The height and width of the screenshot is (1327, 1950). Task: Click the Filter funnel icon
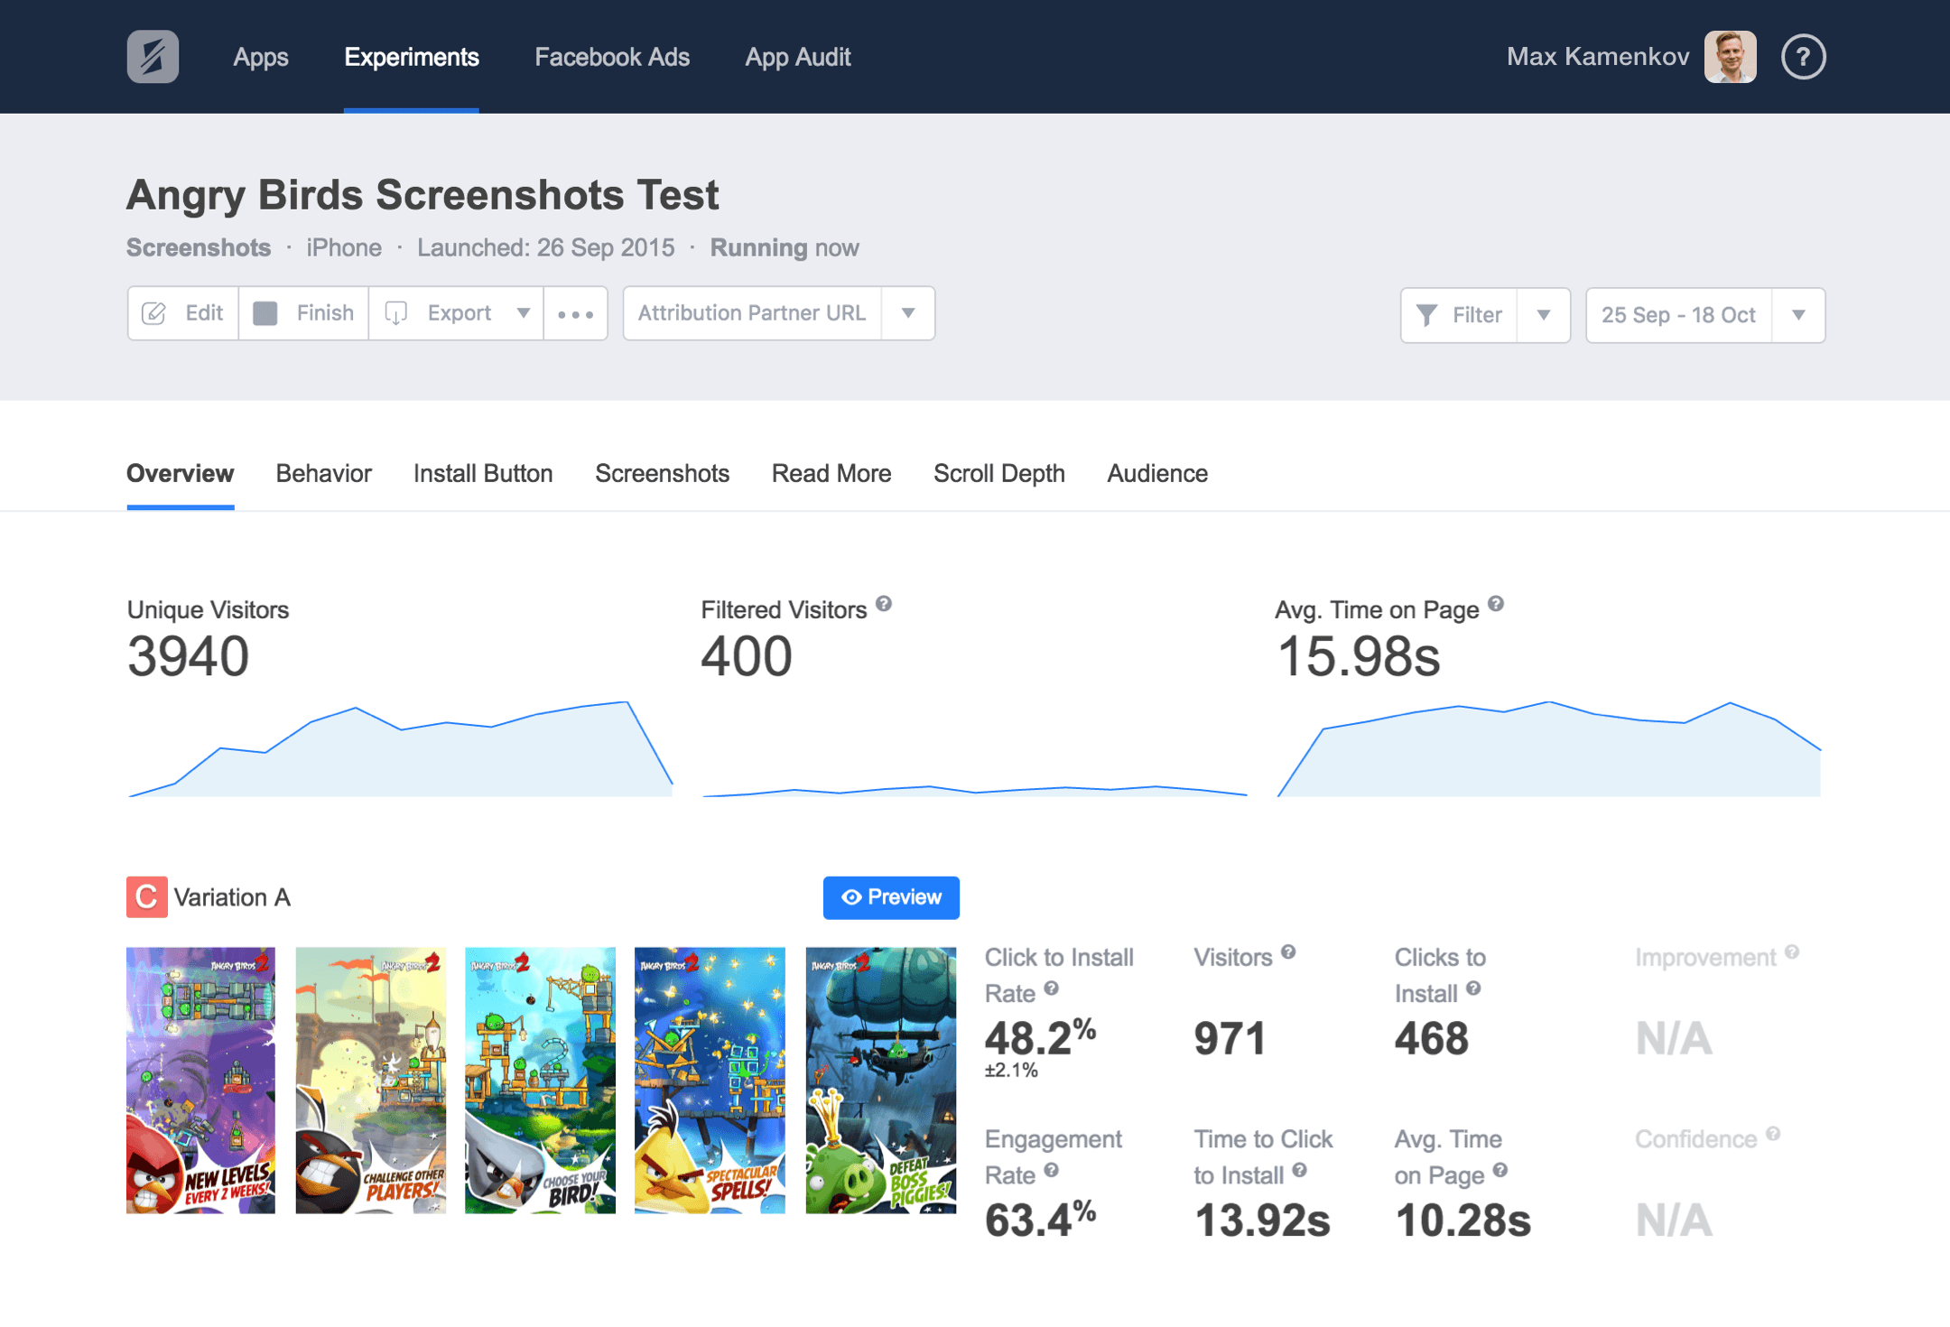pos(1427,315)
